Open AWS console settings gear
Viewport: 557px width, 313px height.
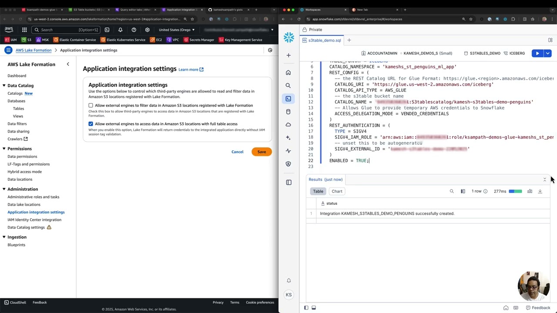(147, 30)
